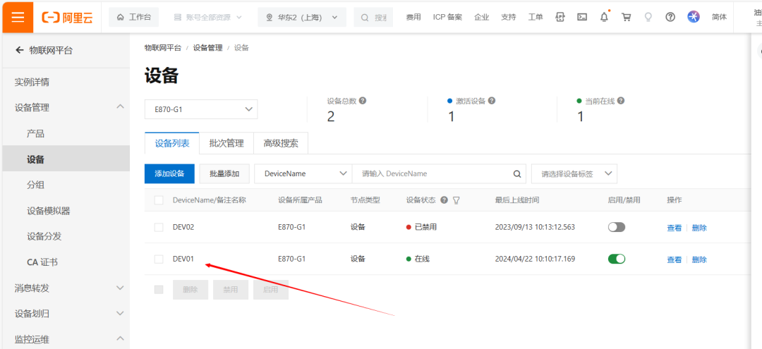The height and width of the screenshot is (349, 762).
Task: Click help icon next to 当前在线
Action: (x=621, y=101)
